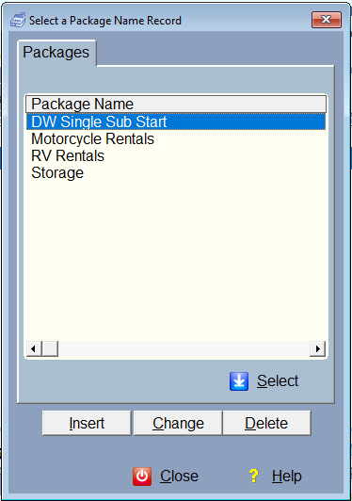Viewport: 352px width, 501px height.
Task: Select the Motorcycle Rentals row
Action: (x=176, y=139)
